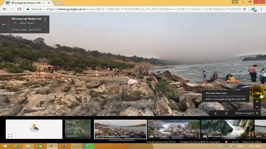The width and height of the screenshot is (266, 149).
Task: Click the system clock in the taskbar
Action: pos(255,146)
